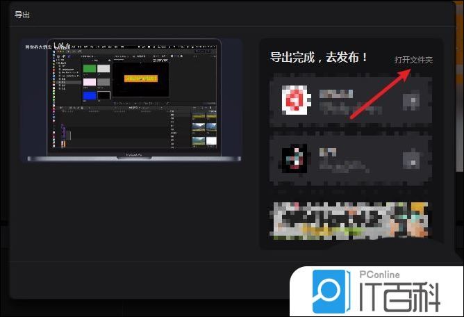Toggle the switch on the red-icon platform card
The height and width of the screenshot is (317, 464).
[411, 100]
